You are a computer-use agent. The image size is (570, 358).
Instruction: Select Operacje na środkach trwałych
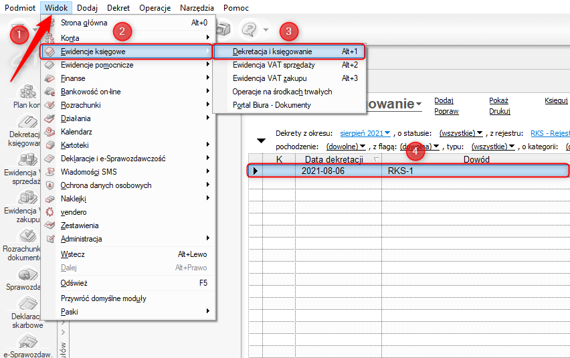[x=290, y=92]
